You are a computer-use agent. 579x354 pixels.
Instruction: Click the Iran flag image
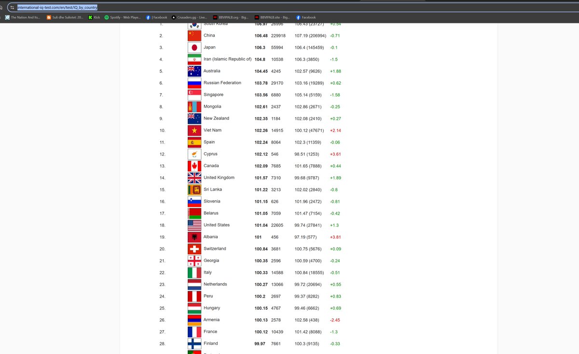coord(194,59)
